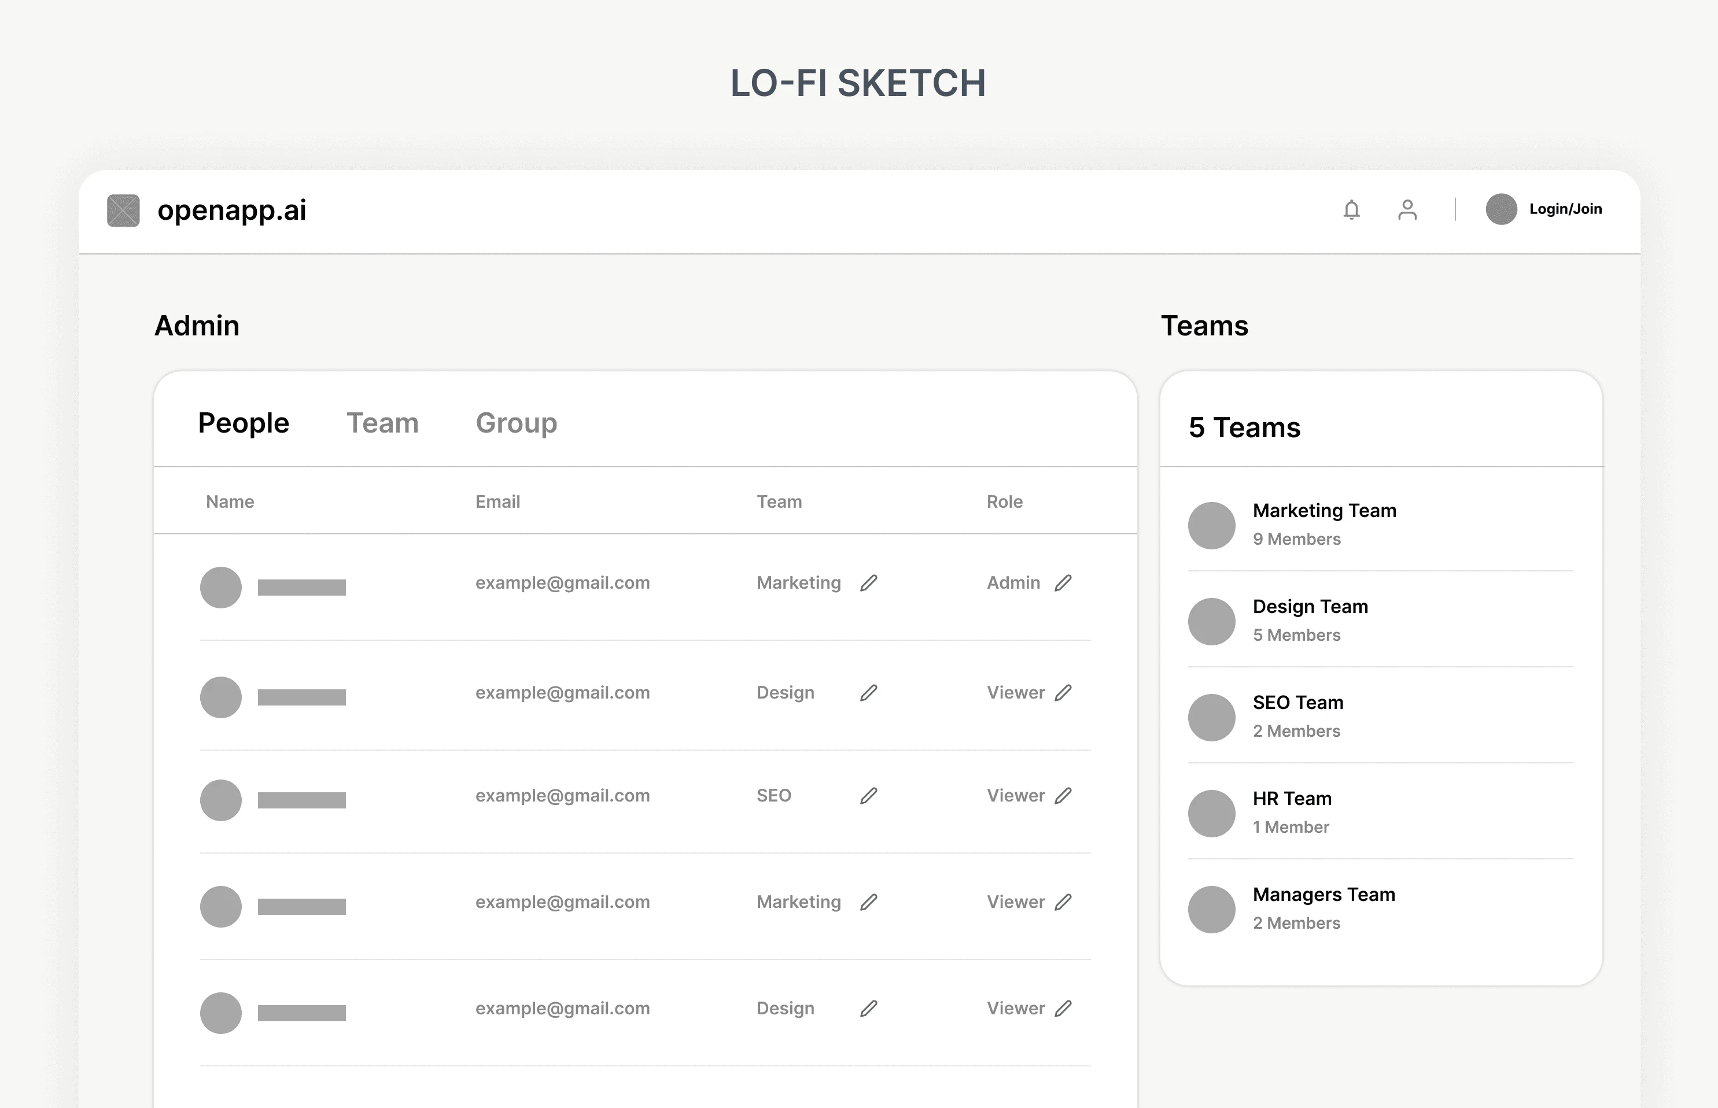Open Marketing Team avatar circle
1718x1108 pixels.
pos(1211,525)
